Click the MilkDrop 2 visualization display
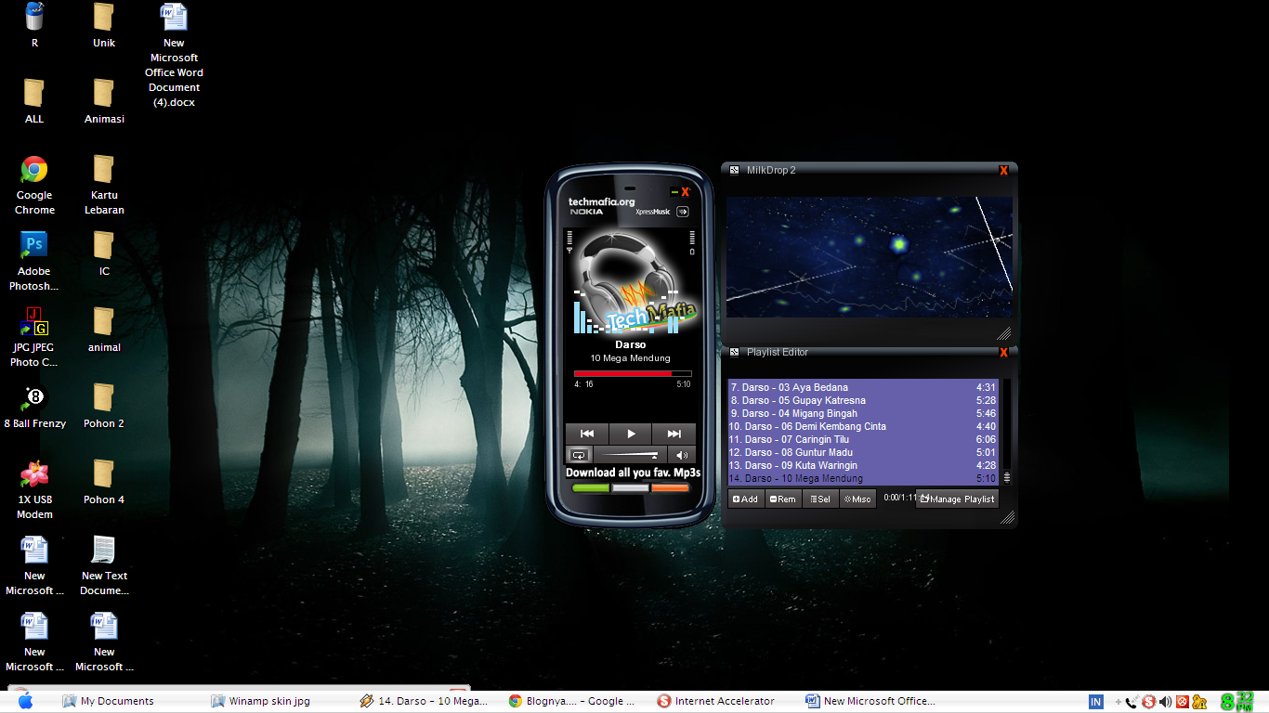 (x=869, y=257)
